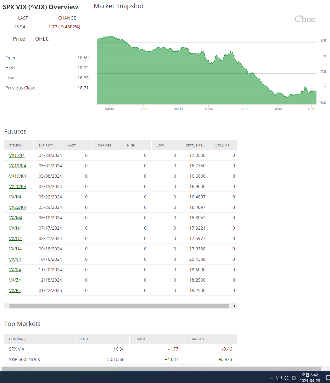
Task: Open the network status tray icon
Action: click(279, 378)
